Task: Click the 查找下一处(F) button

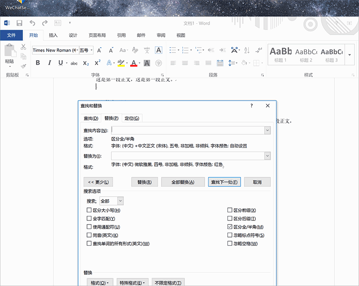Action: [224, 182]
